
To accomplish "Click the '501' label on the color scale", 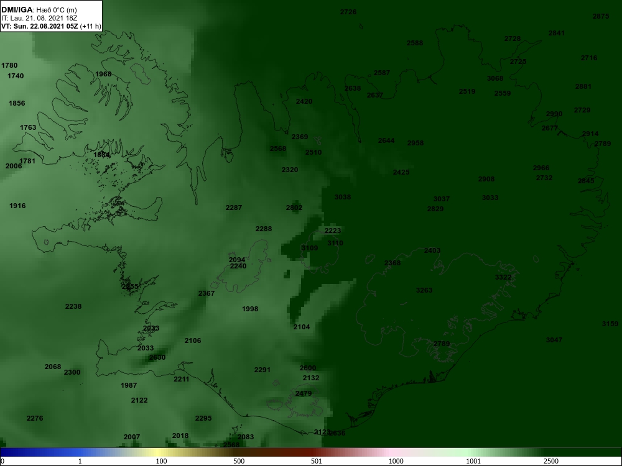I will coord(317,461).
